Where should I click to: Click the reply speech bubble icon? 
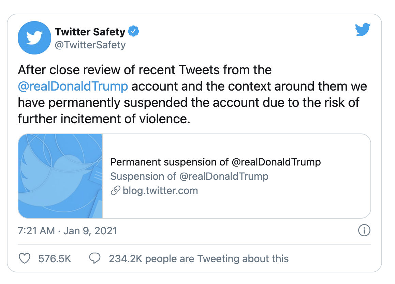pos(94,258)
